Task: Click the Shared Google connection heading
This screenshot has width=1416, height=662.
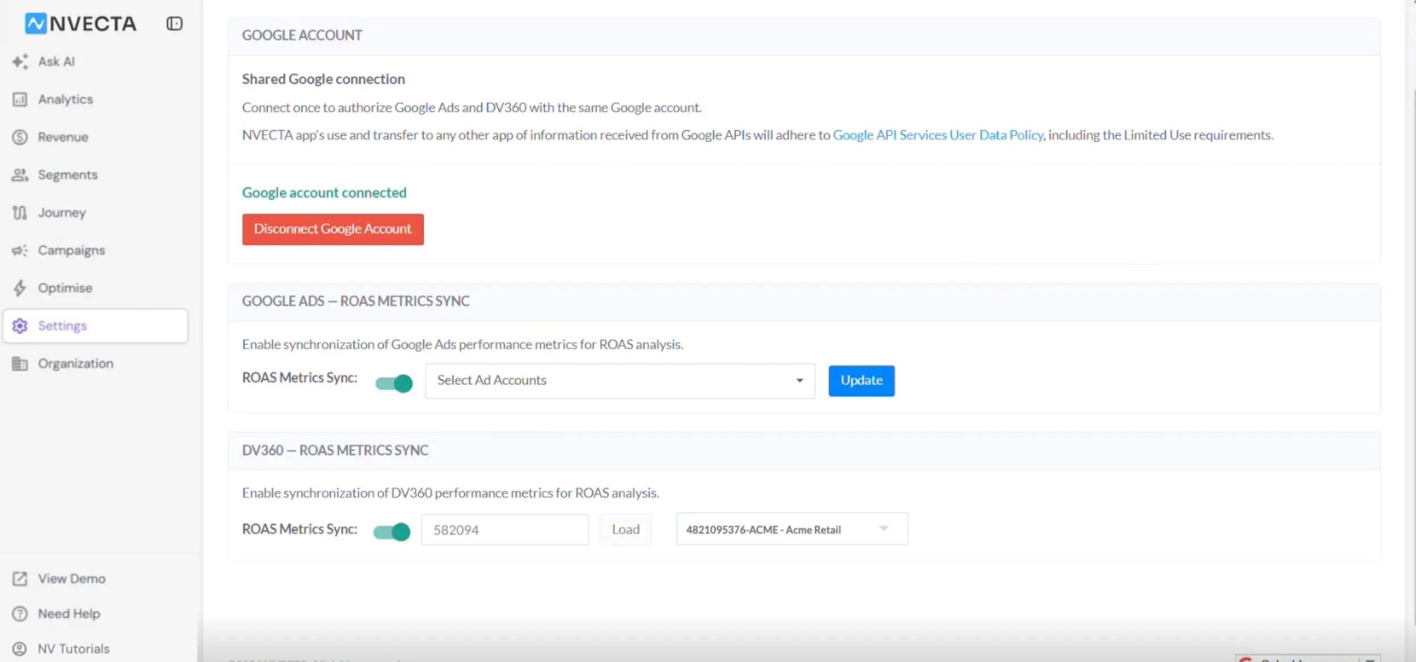Action: [x=323, y=79]
